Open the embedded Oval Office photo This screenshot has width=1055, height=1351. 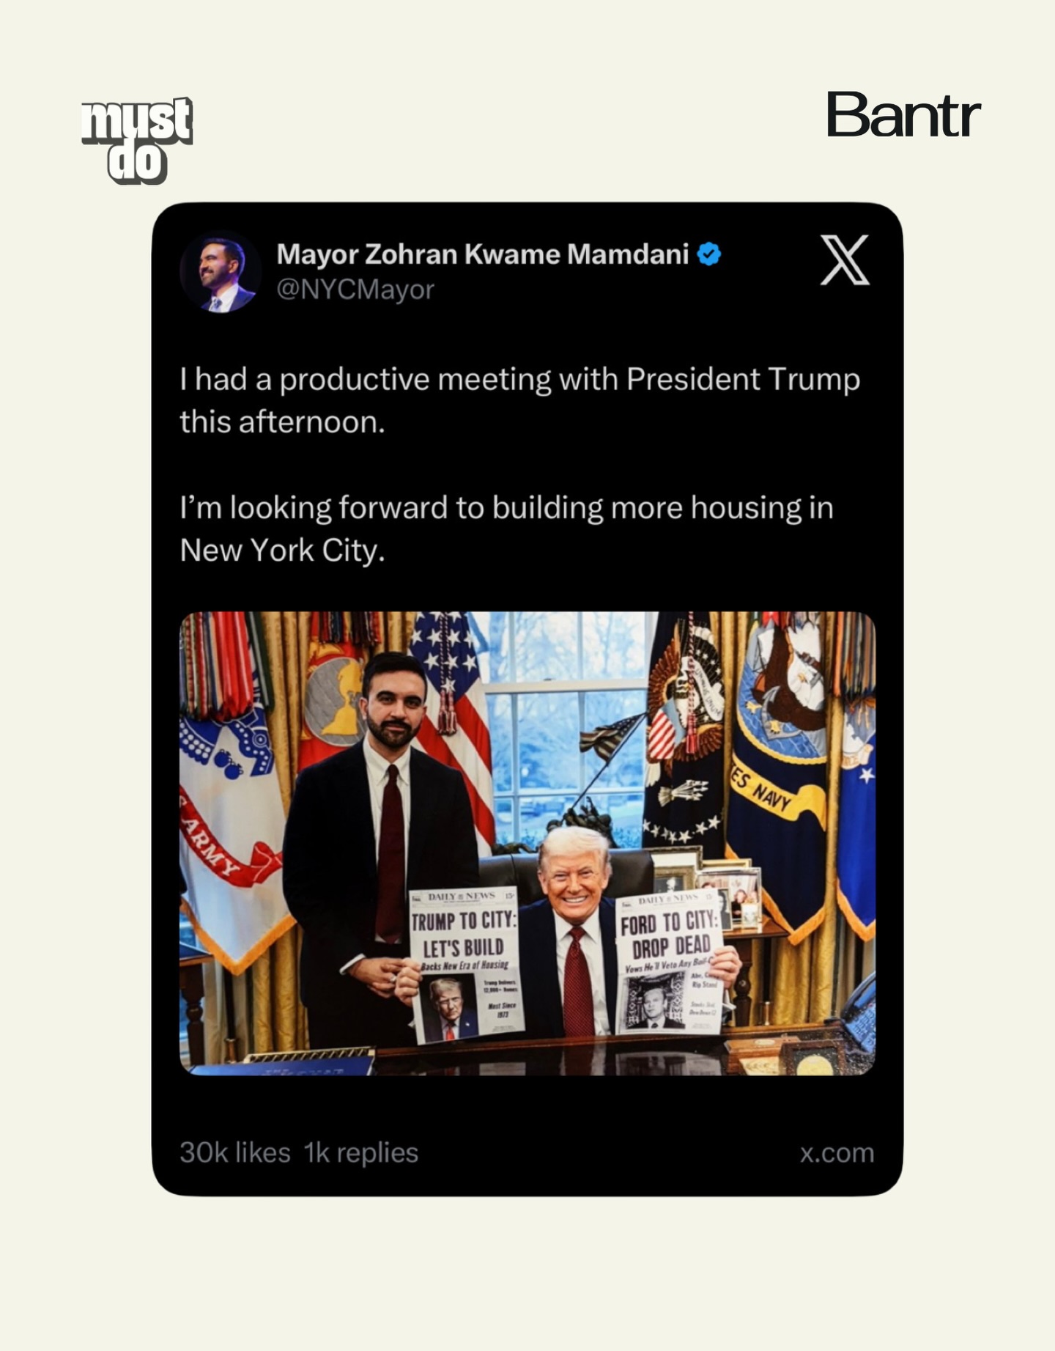527,843
